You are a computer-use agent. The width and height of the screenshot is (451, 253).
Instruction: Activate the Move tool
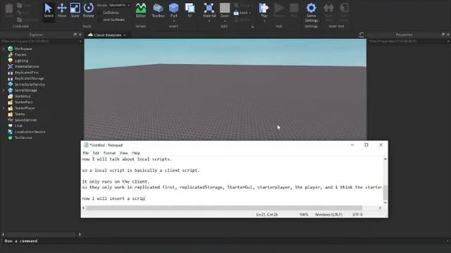pyautogui.click(x=62, y=10)
